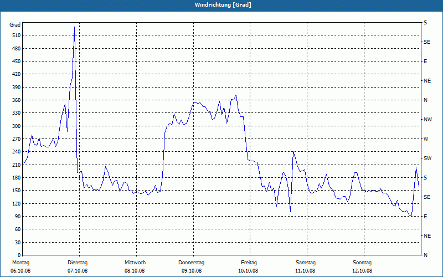Select the date 09.10.08
Image resolution: width=443 pixels, height=277 pixels.
point(192,271)
